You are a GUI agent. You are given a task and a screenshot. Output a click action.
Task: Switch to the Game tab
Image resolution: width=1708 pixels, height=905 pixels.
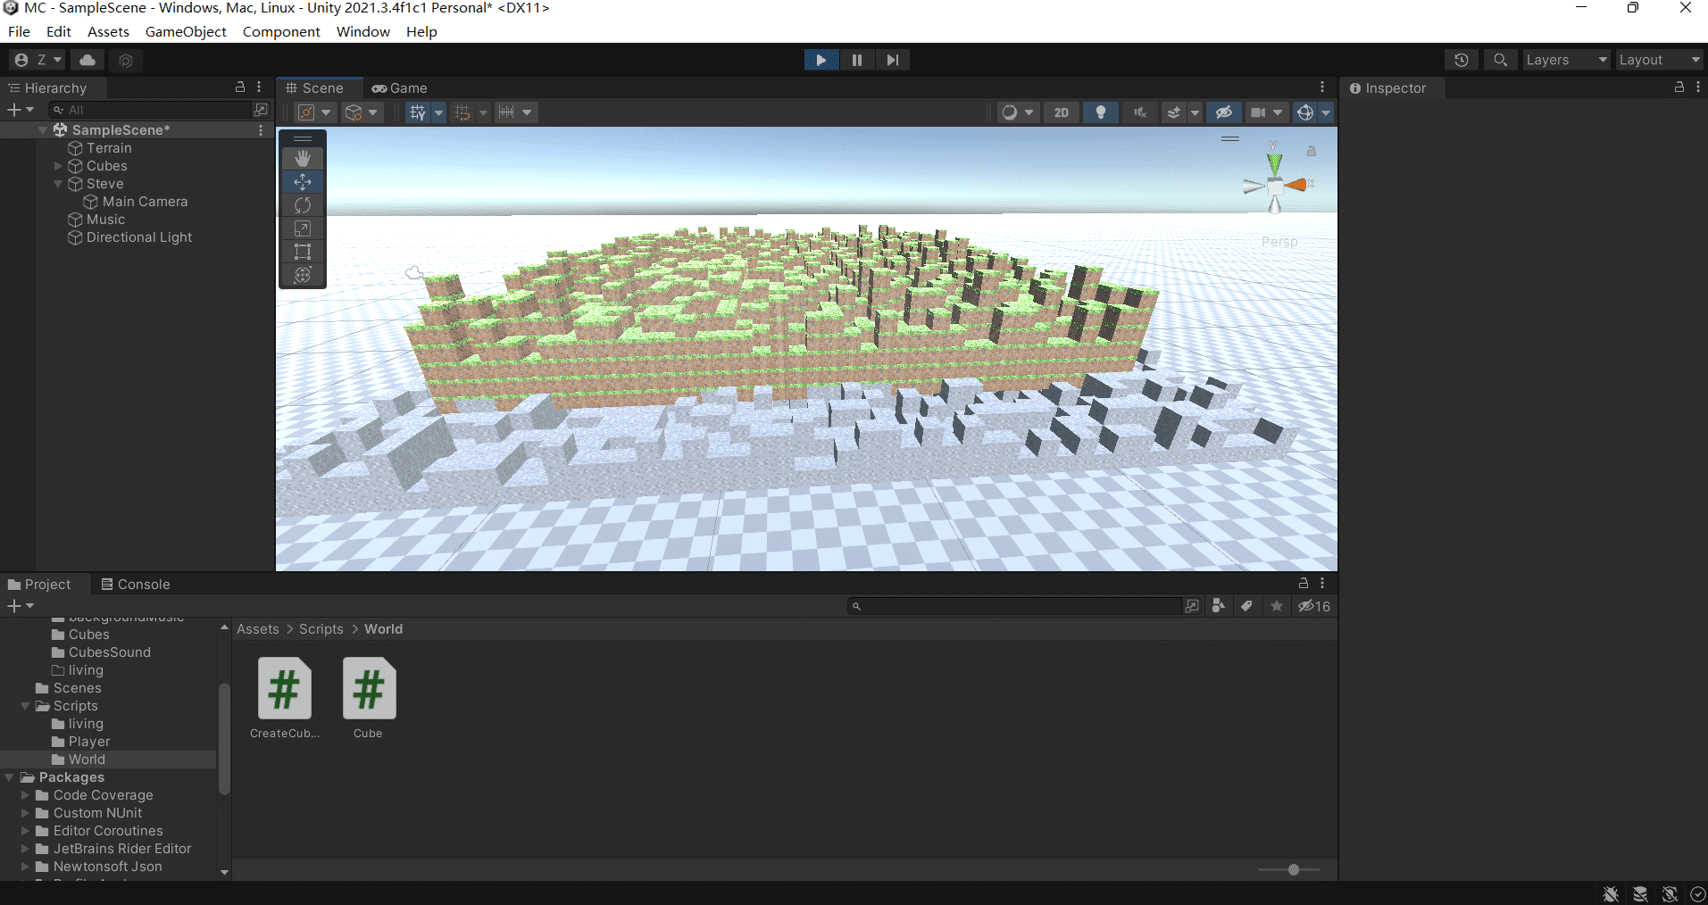pos(398,87)
